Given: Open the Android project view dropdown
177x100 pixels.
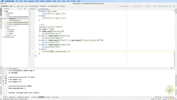Looking at the screenshot, I should (7, 9).
